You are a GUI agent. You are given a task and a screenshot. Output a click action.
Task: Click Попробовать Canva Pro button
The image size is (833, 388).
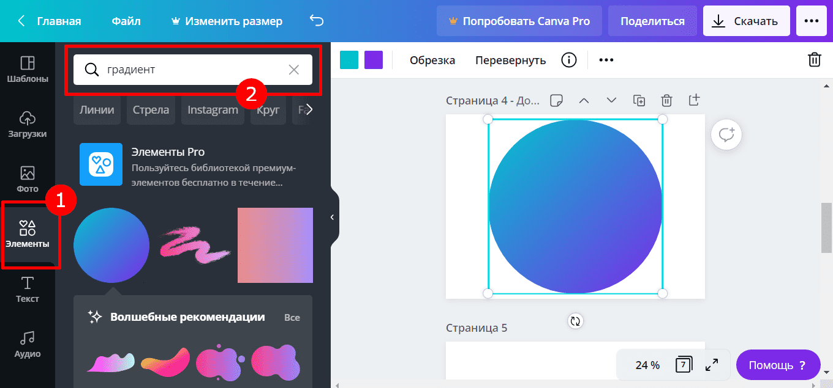(x=519, y=21)
